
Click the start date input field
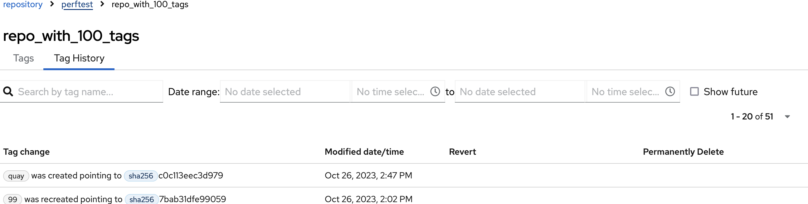(x=284, y=92)
